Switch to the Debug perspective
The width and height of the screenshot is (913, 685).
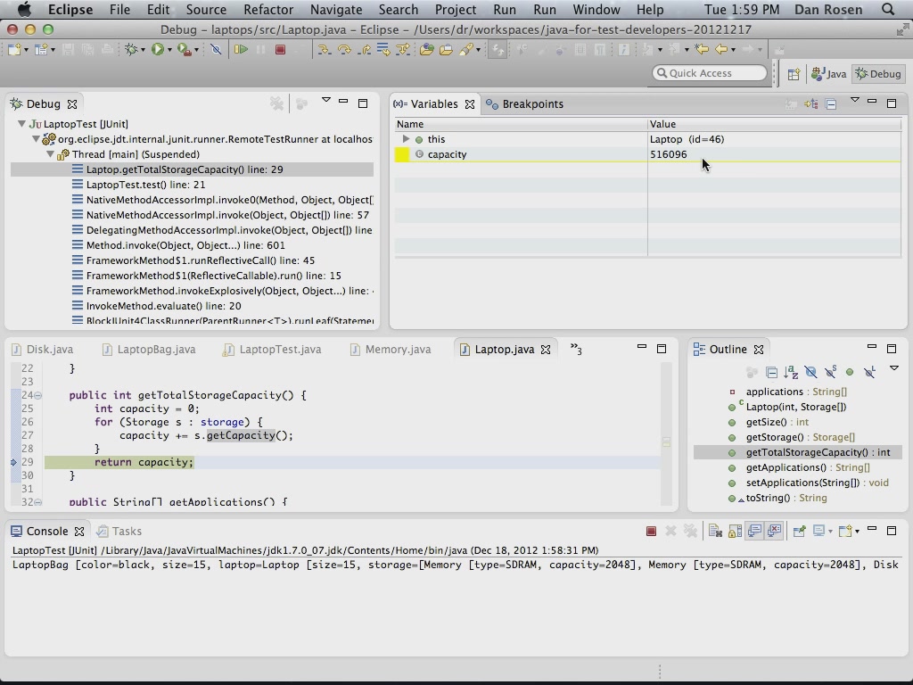[878, 74]
